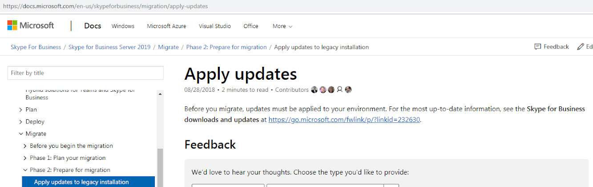Screen dimensions: 593x187
Task: Click the fifth contributor avatar
Action: point(348,89)
